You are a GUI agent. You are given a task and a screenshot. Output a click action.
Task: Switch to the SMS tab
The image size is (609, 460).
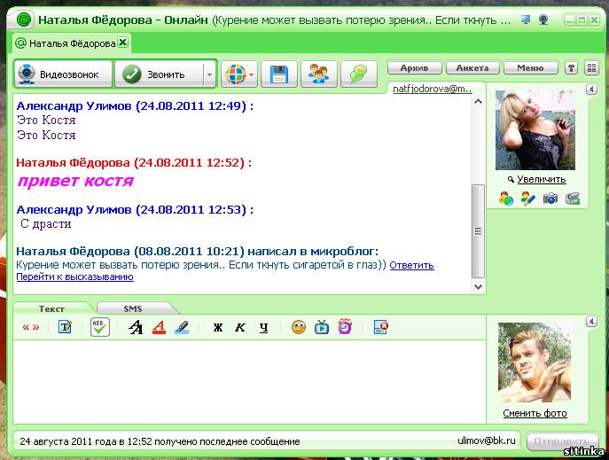coord(133,308)
